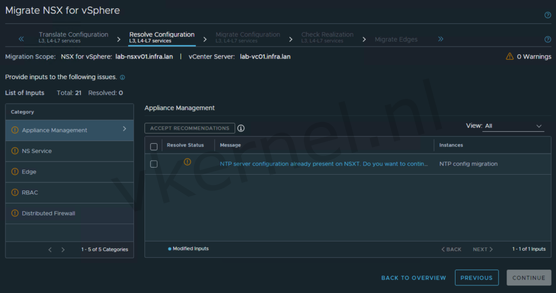Expand Appliance Management chevron arrow
The height and width of the screenshot is (293, 556).
tap(124, 129)
